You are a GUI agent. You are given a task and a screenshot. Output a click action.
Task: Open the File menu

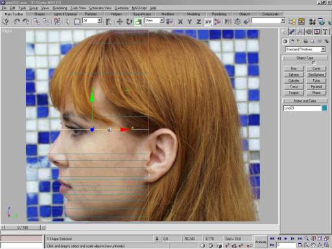[4, 8]
